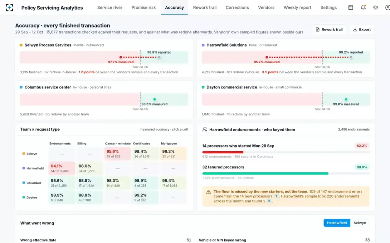
Task: Go to Rework trail tab in navigation
Action: [205, 7]
